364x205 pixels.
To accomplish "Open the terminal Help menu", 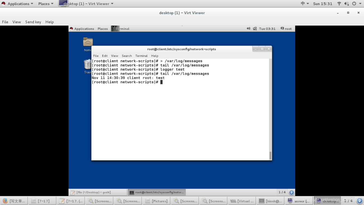I will pos(155,56).
